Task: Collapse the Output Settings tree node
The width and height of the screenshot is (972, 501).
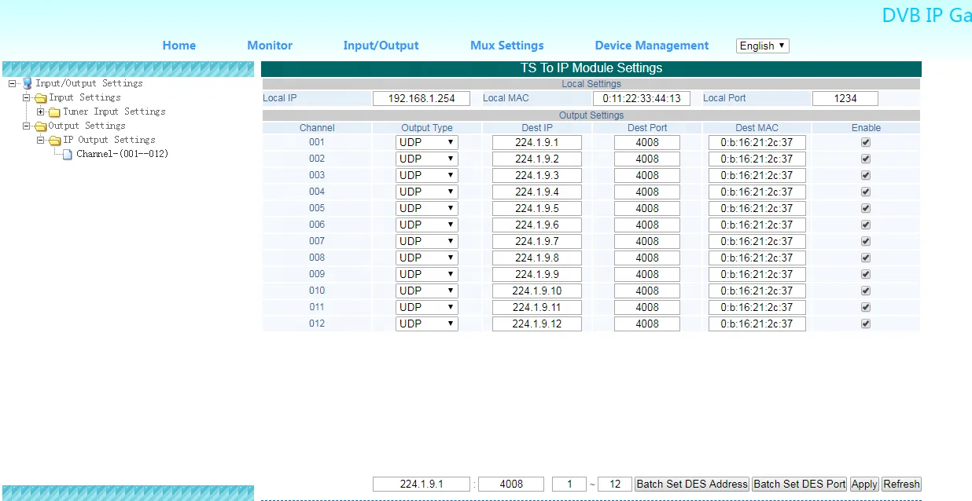Action: click(26, 126)
